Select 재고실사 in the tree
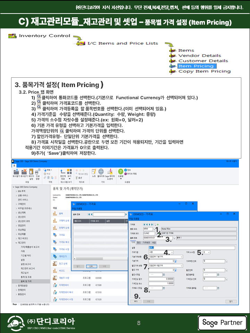This screenshot has height=333, width=250. (x=24, y=273)
